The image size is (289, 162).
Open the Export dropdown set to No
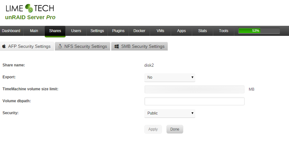coord(170,77)
